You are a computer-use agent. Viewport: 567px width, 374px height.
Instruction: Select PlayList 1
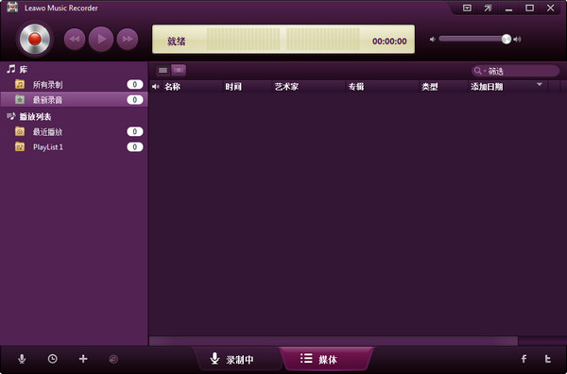coord(74,147)
